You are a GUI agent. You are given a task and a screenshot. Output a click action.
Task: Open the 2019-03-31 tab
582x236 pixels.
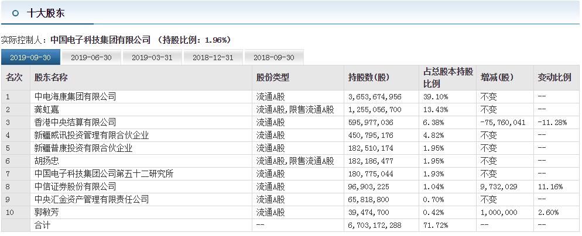(x=152, y=57)
